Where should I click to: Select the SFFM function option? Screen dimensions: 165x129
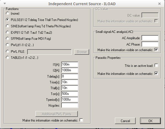point(7,38)
